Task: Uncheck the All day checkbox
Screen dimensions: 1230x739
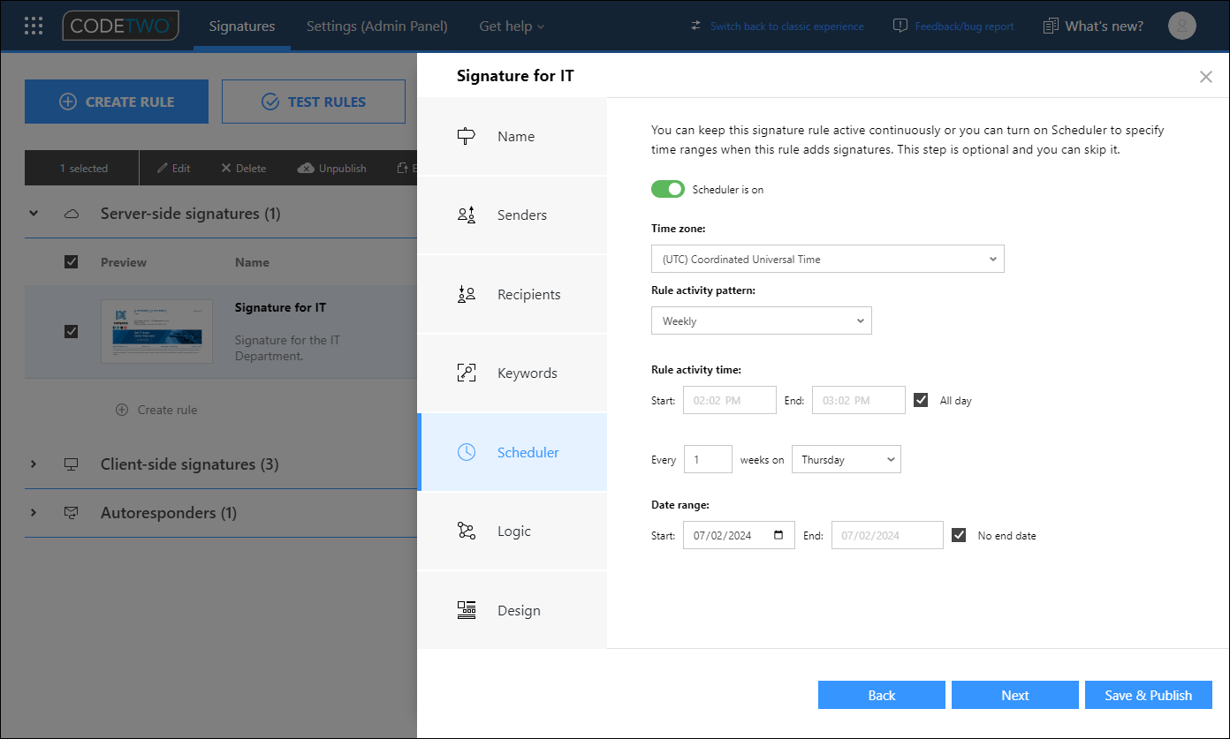Action: pos(921,399)
